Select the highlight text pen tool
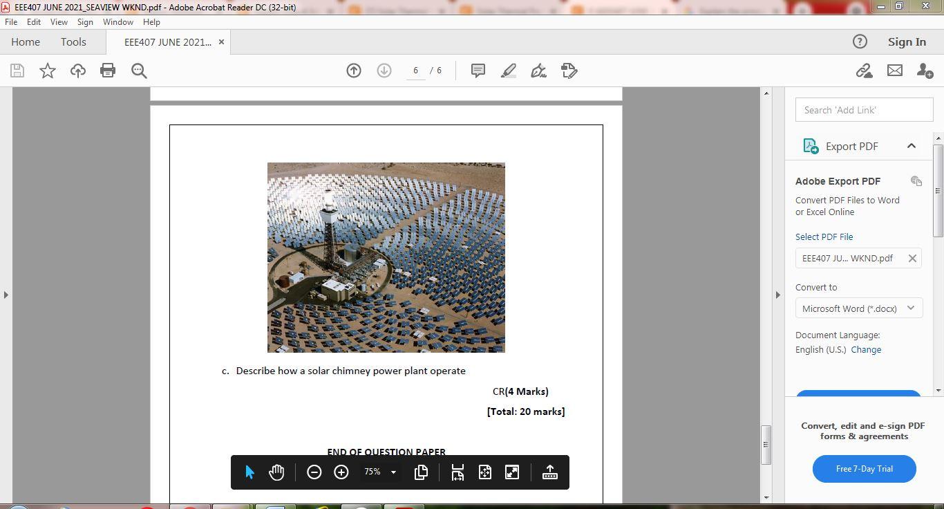This screenshot has height=509, width=944. [509, 71]
